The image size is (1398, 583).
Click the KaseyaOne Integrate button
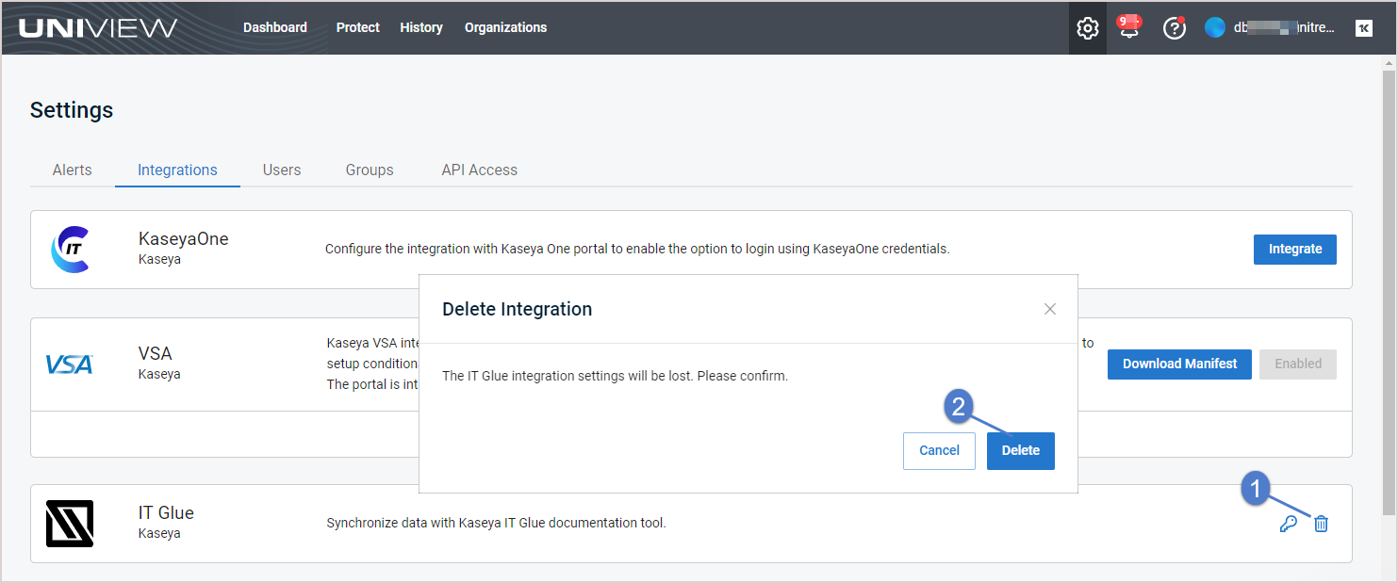point(1295,250)
